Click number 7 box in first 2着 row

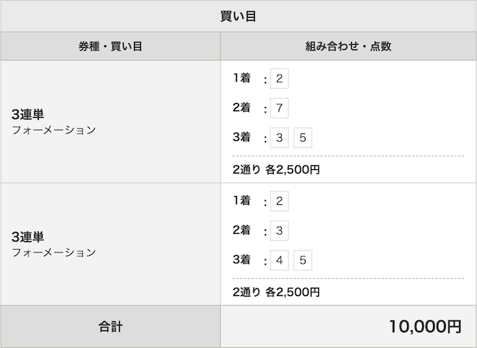tap(279, 108)
